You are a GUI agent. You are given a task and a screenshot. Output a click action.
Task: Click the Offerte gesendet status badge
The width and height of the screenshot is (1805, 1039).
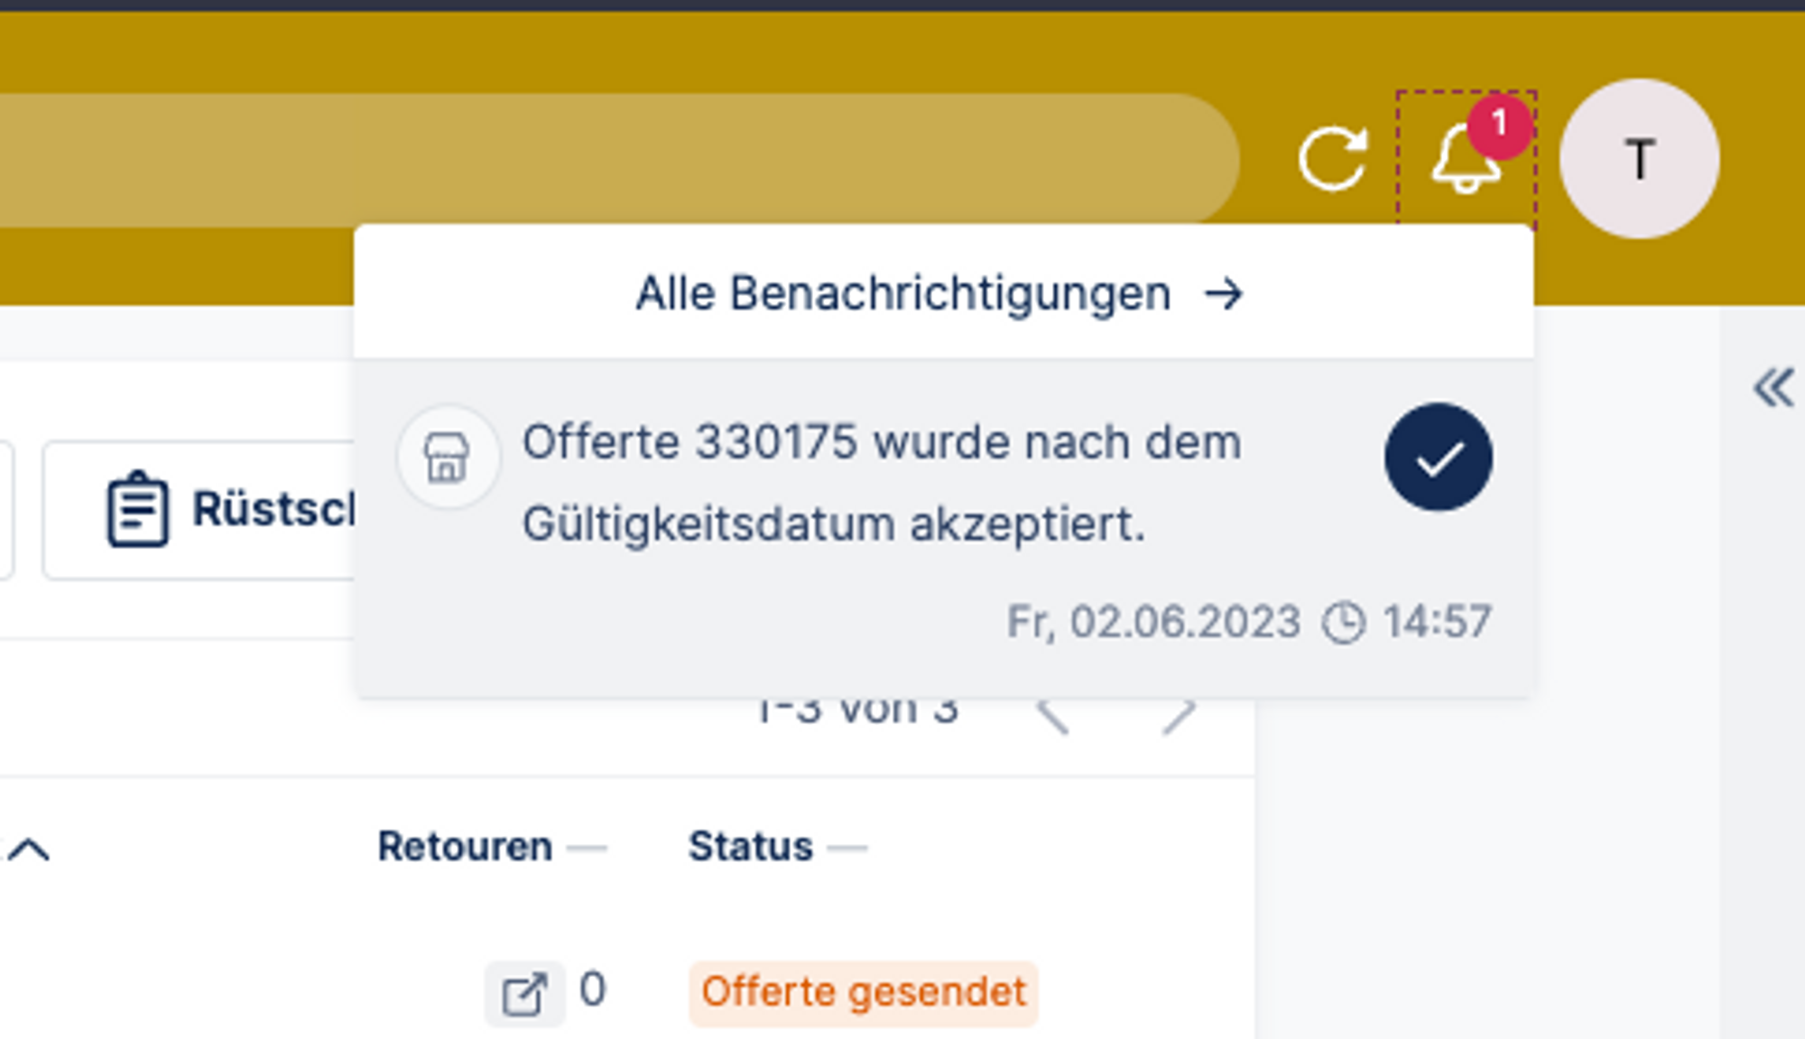tap(863, 992)
